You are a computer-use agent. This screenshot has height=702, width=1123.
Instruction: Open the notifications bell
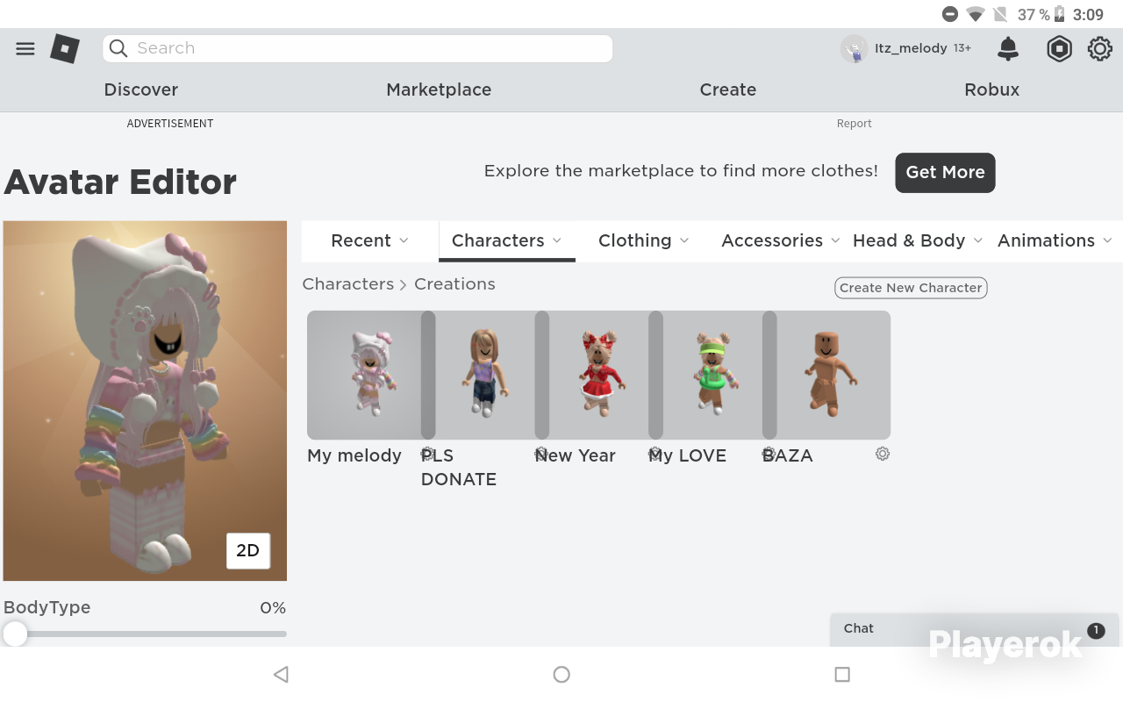(x=1008, y=49)
